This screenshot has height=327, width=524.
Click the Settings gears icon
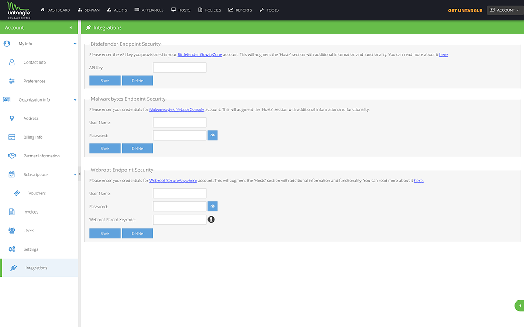[12, 249]
